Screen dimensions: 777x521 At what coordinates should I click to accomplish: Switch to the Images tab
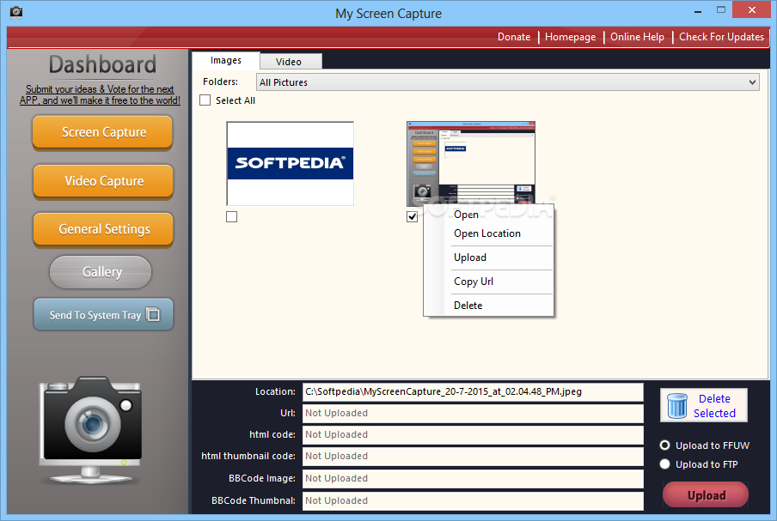[x=225, y=60]
